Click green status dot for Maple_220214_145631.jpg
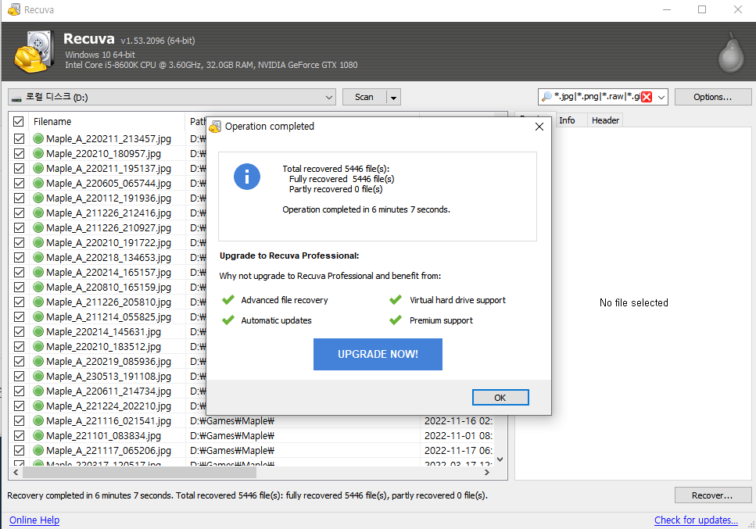This screenshot has height=529, width=756. click(38, 331)
